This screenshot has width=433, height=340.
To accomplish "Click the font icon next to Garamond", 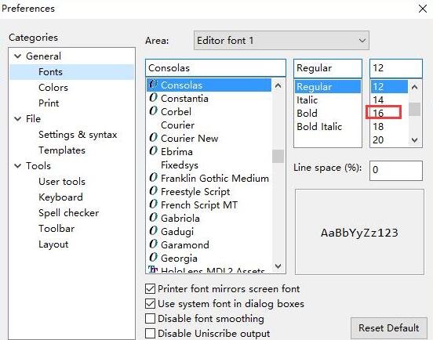I will (x=153, y=244).
